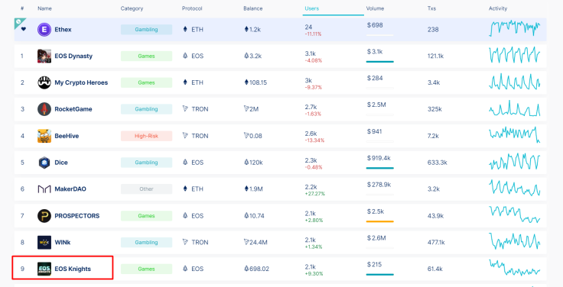Click the -13.34% user change for BeeHive
This screenshot has width=563, height=287.
(x=314, y=140)
